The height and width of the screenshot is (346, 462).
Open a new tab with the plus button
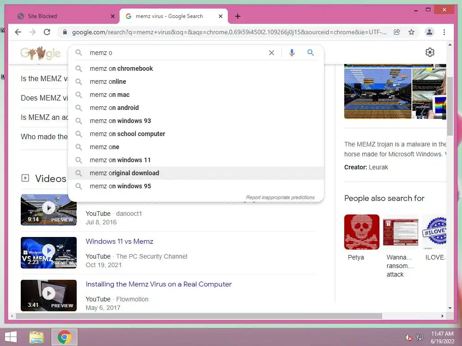coord(238,16)
